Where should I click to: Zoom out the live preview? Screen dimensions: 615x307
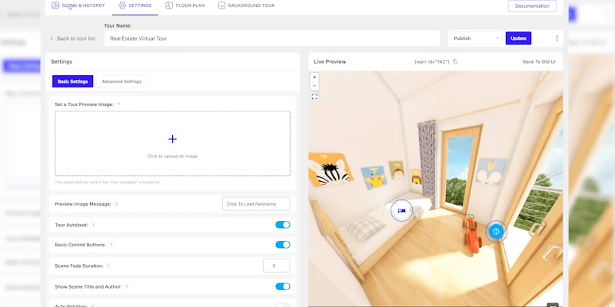point(314,86)
